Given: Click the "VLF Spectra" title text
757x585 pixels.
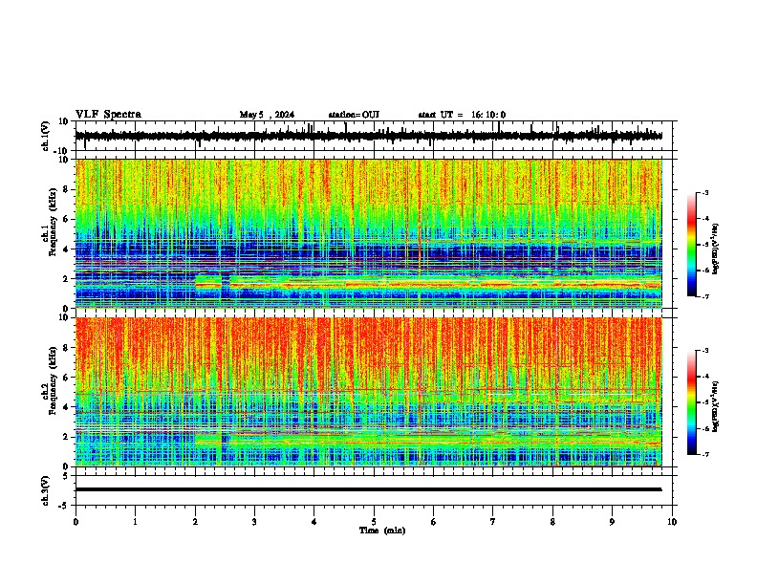Looking at the screenshot, I should pos(108,114).
